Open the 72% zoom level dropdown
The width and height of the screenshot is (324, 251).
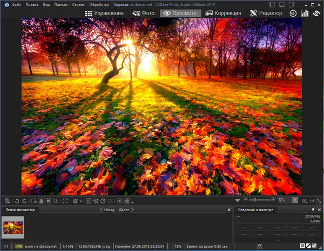click(295, 200)
